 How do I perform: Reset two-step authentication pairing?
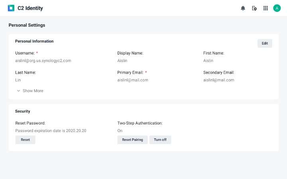pyautogui.click(x=132, y=140)
